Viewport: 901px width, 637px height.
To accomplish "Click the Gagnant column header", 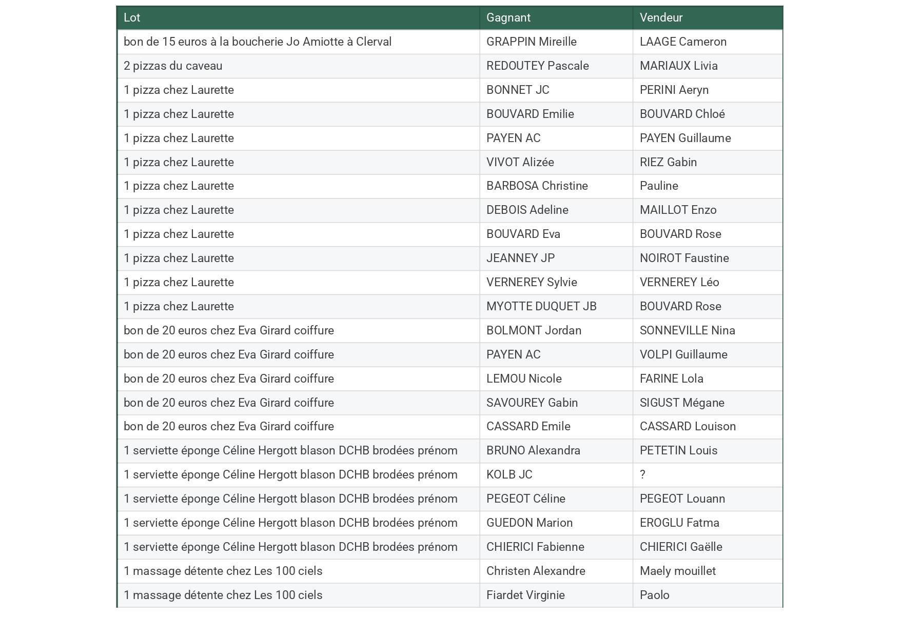I will [x=508, y=18].
